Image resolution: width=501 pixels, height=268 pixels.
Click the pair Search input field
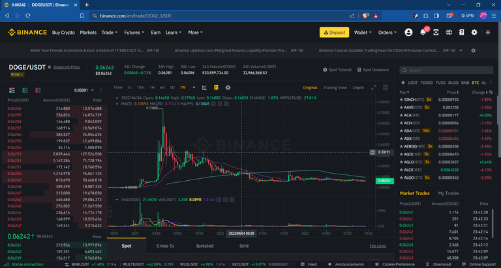point(446,70)
